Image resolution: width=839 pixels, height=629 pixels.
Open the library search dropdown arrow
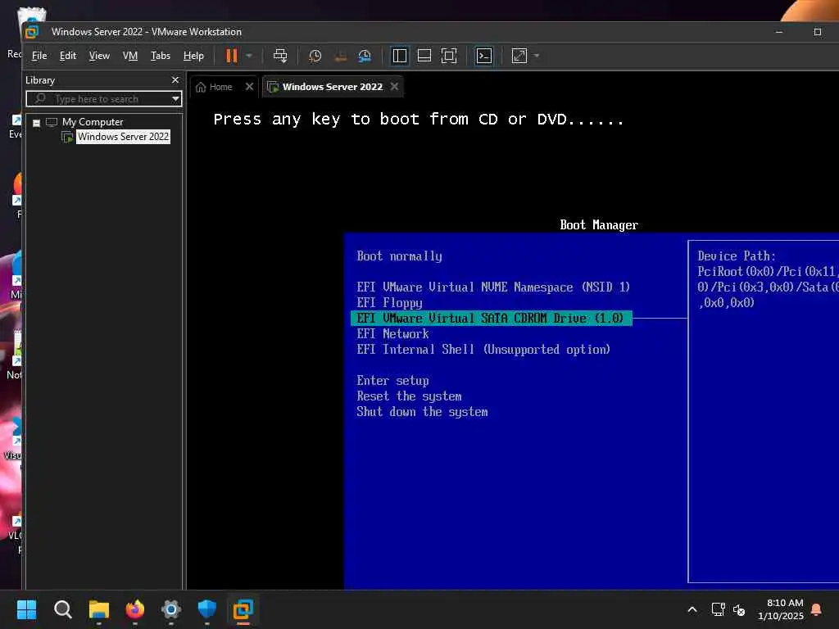coord(175,99)
